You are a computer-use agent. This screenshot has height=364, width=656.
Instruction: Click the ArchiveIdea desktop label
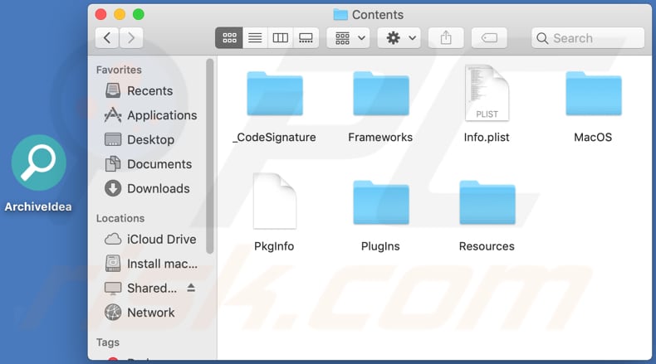[38, 206]
